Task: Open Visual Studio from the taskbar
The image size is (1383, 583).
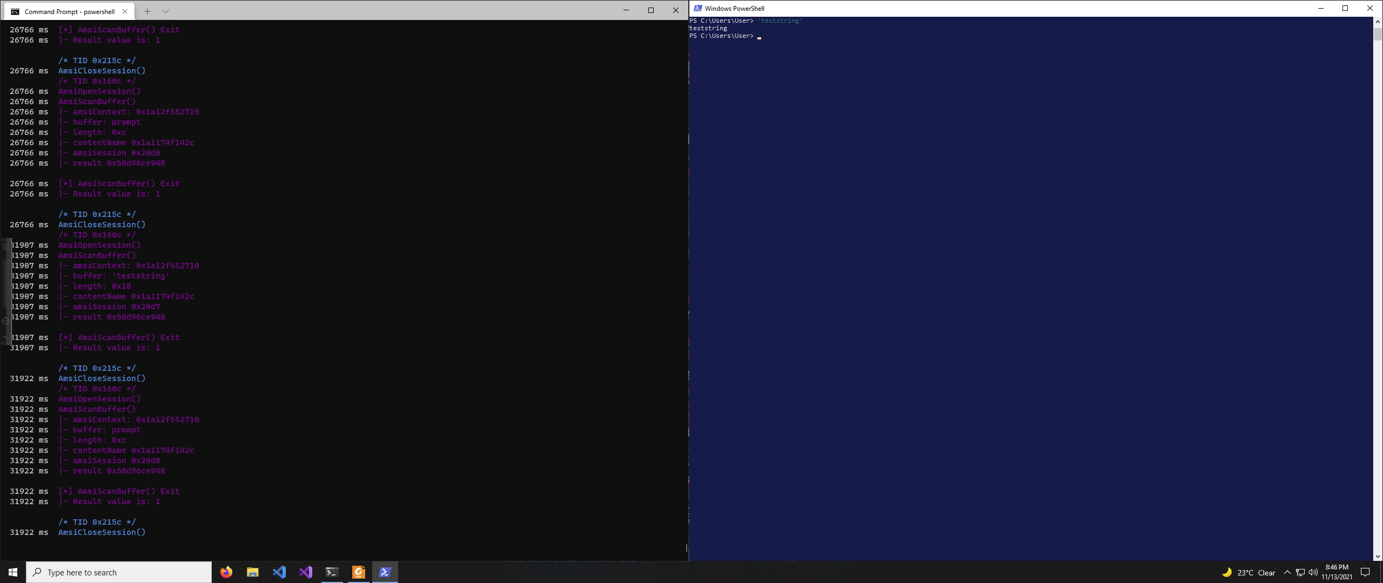Action: click(306, 572)
